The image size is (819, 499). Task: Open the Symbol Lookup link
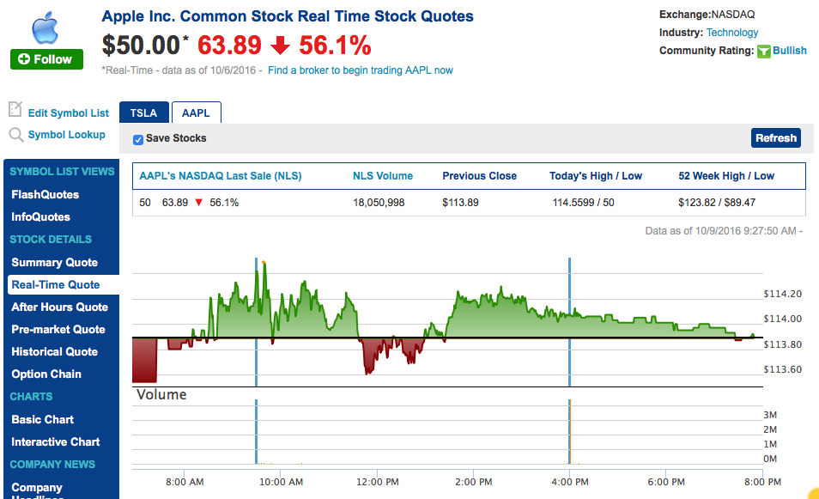[66, 134]
